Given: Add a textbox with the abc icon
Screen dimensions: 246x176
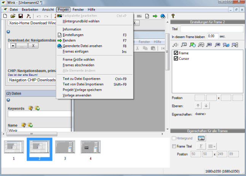Looking at the screenshot, I should (x=201, y=45).
